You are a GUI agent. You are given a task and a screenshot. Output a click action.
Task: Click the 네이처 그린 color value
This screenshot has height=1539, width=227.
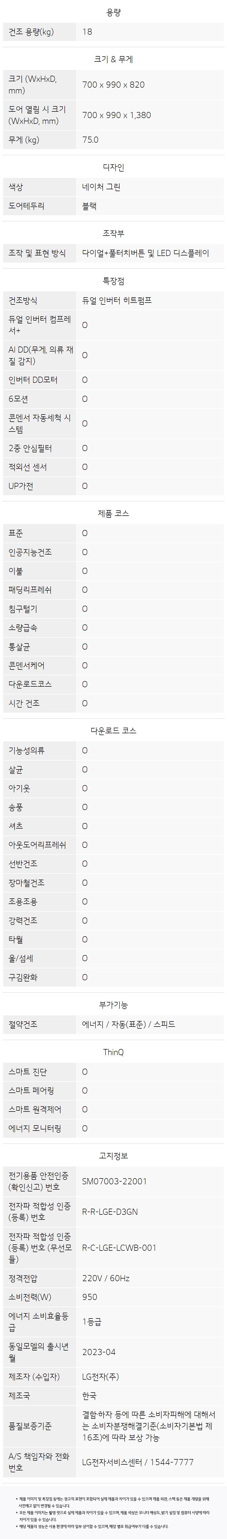click(x=101, y=187)
